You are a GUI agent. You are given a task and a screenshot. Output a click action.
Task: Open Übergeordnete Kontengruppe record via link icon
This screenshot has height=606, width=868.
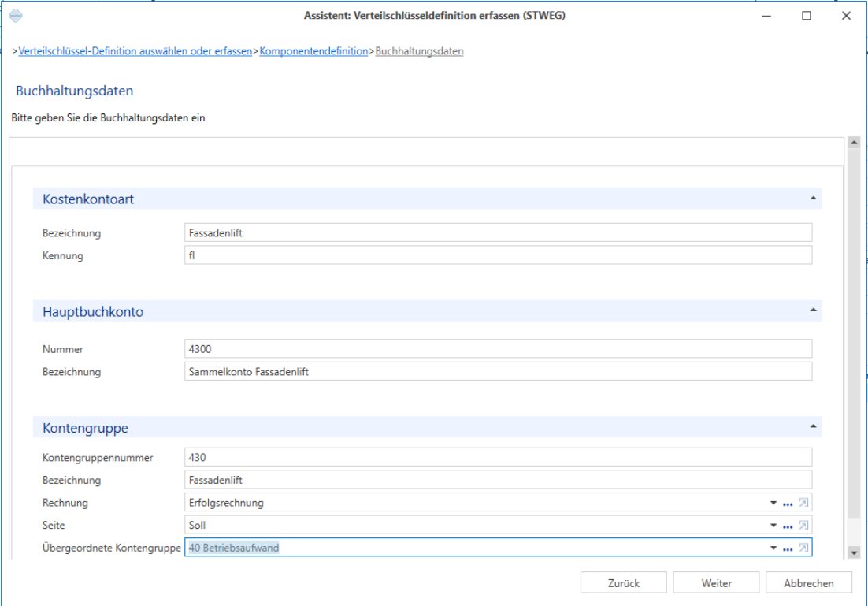(x=803, y=548)
